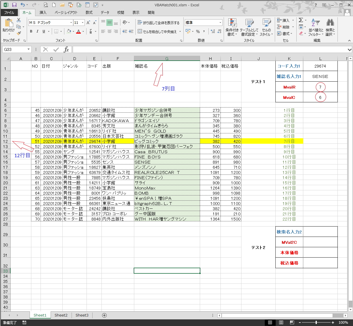Image resolution: width=353 pixels, height=326 pixels.
Task: Clear cells with the eraser icon
Action: point(301,33)
